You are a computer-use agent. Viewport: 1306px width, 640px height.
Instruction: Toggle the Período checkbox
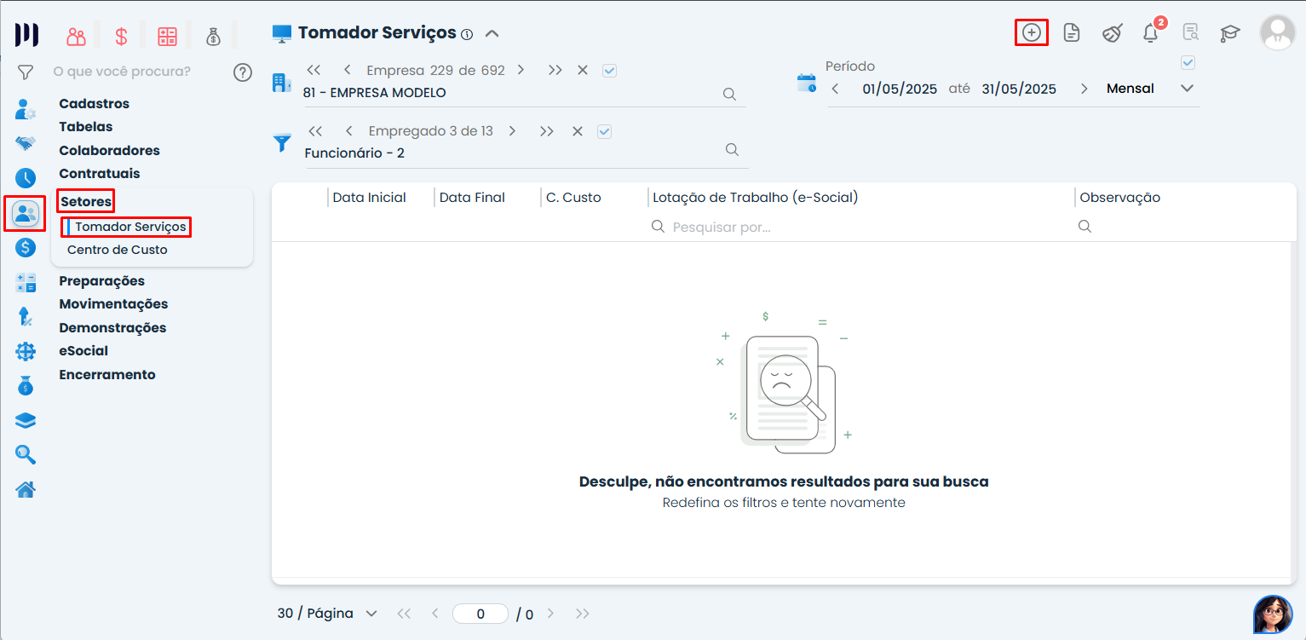1188,62
